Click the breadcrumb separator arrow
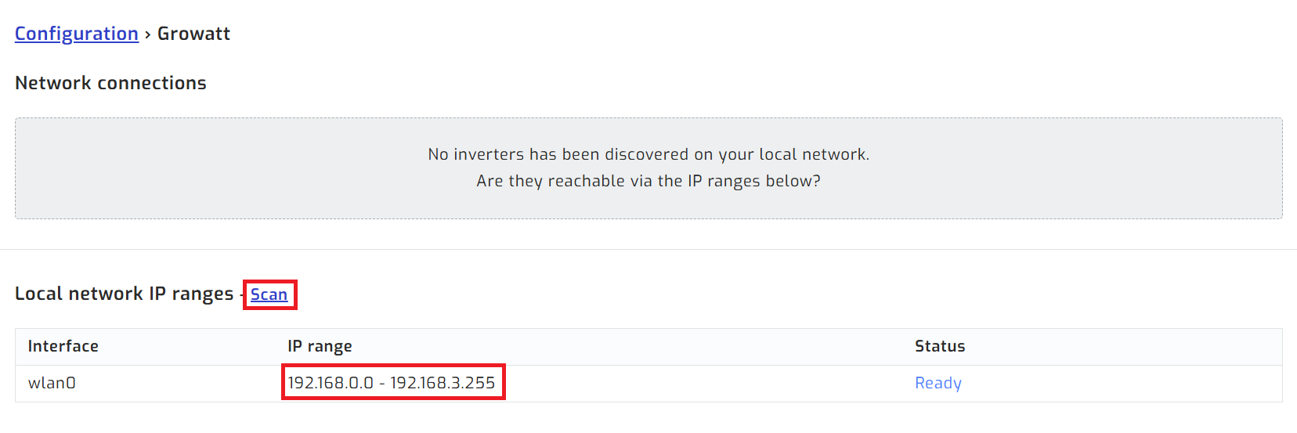The height and width of the screenshot is (433, 1297). pos(147,34)
